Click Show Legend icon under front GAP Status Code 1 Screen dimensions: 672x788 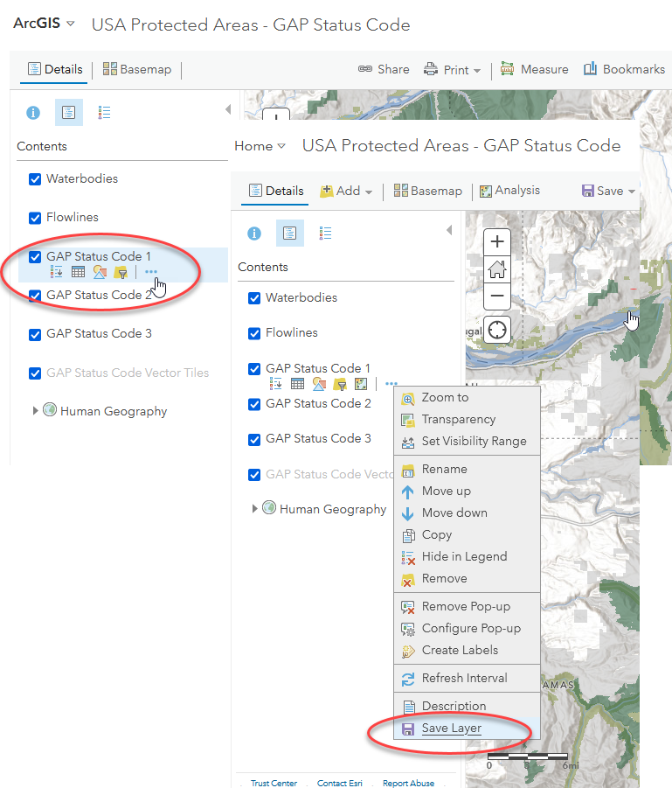click(276, 384)
